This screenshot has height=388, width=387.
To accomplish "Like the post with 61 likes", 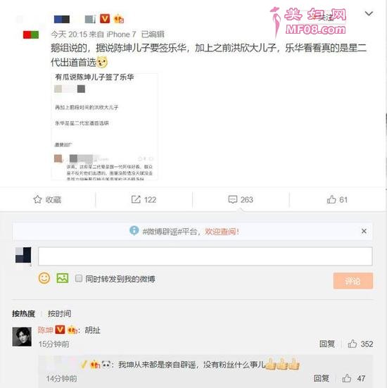I will [331, 199].
